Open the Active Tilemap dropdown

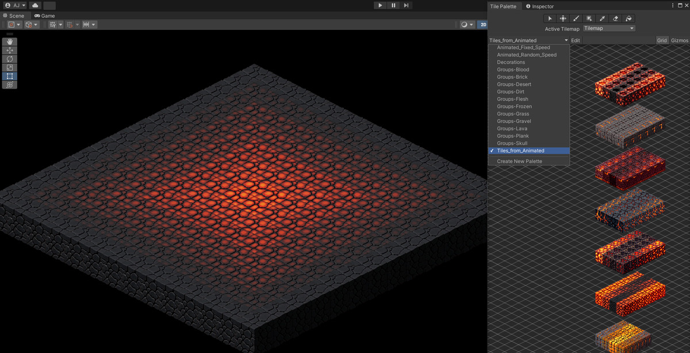[608, 28]
